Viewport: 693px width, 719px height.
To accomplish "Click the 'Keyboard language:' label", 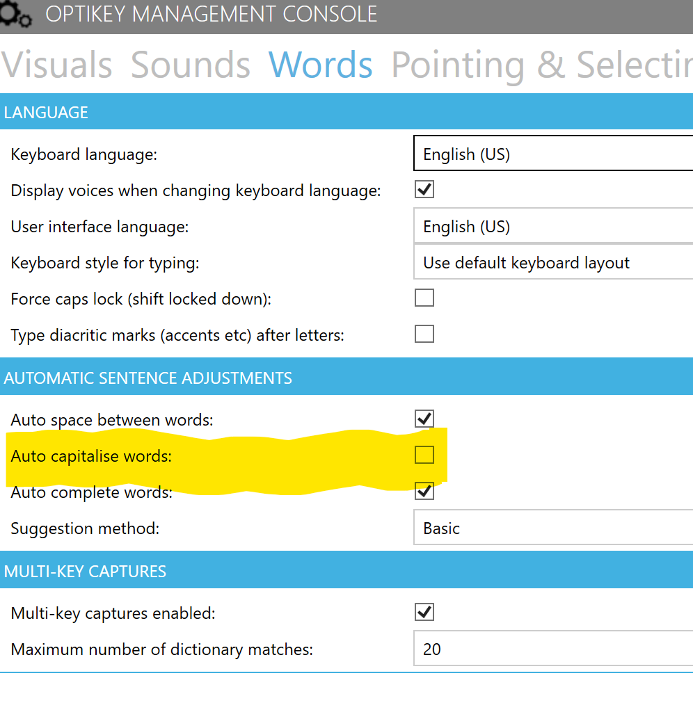I will coord(84,154).
